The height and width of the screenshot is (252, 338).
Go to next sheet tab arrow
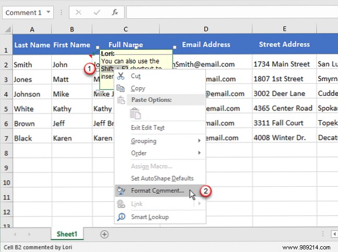pos(29,234)
